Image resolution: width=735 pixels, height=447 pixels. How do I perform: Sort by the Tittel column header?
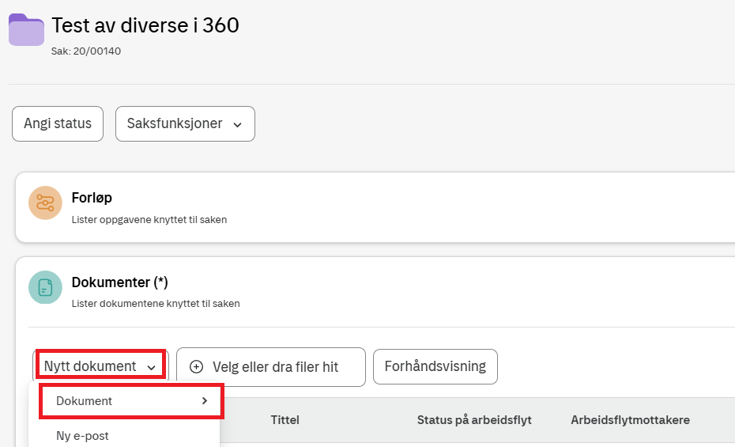285,420
